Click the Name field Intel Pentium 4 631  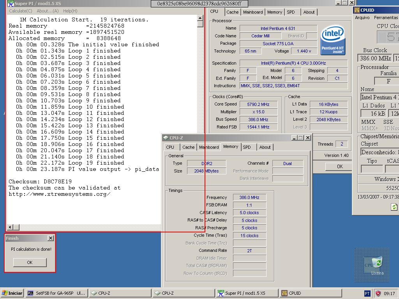(278, 28)
